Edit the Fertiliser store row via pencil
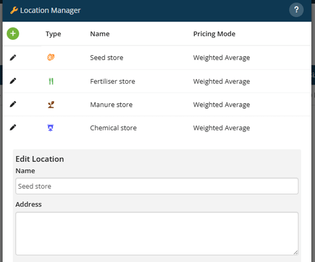315x262 pixels. (13, 81)
